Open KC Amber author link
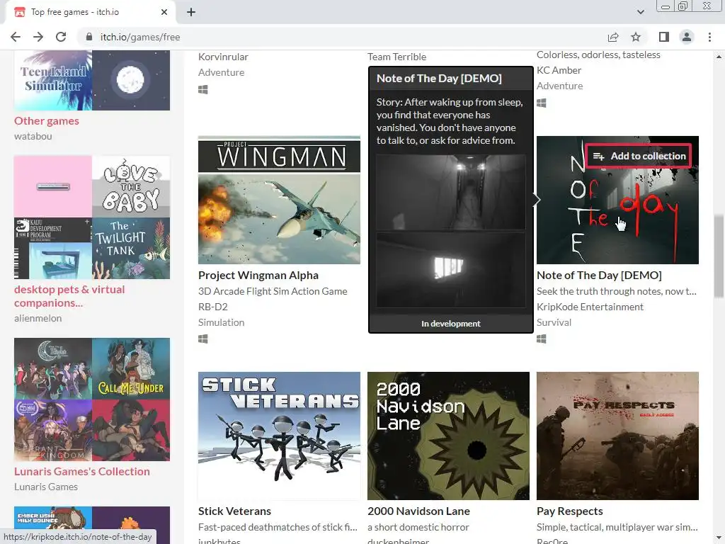This screenshot has height=544, width=725. click(559, 70)
